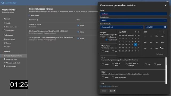Open the Organization dropdown
This screenshot has height=96, width=171.
134,20
